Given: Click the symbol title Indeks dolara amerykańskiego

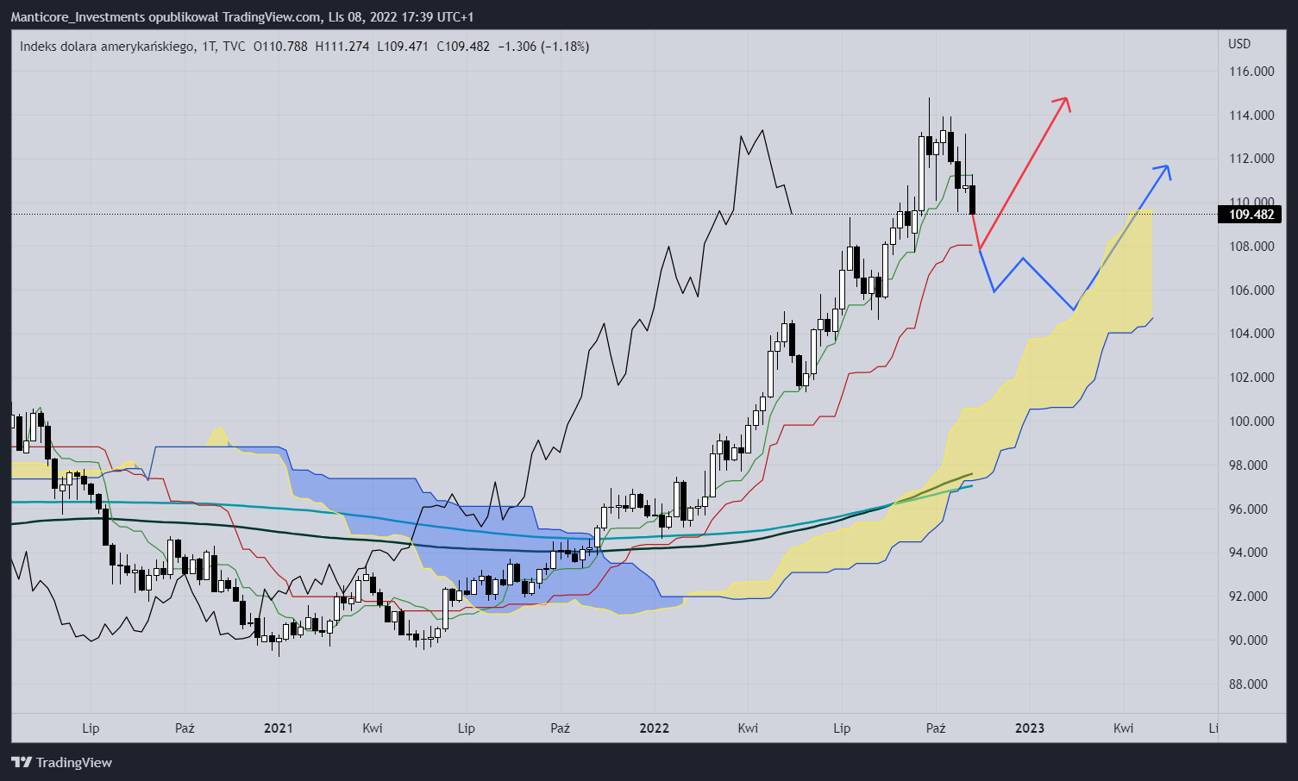Looking at the screenshot, I should 106,47.
